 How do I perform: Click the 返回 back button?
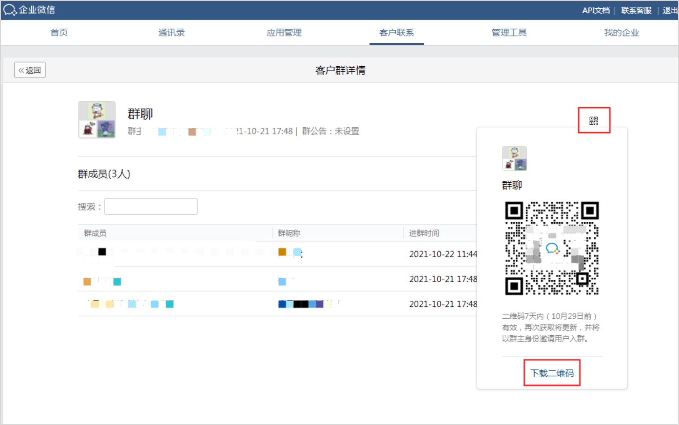[30, 70]
